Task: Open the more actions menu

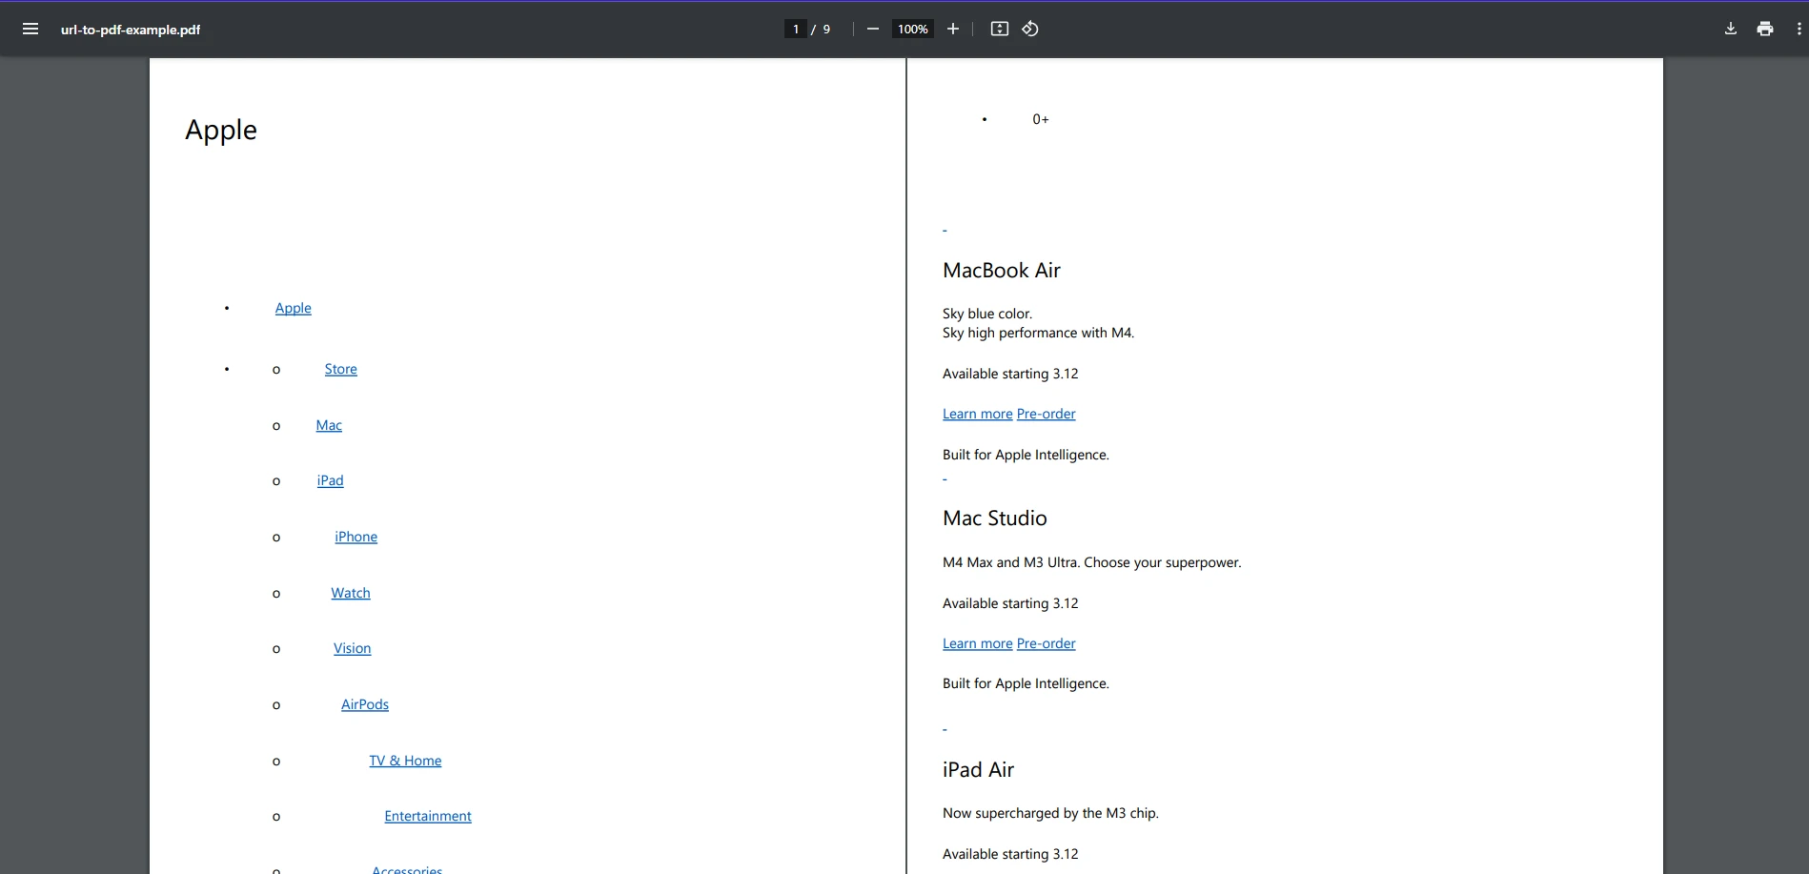Action: [1799, 29]
